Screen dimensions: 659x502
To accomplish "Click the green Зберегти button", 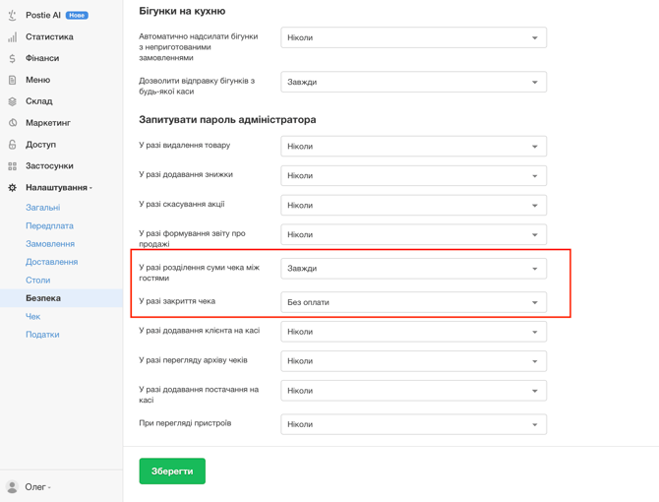I will (x=172, y=471).
